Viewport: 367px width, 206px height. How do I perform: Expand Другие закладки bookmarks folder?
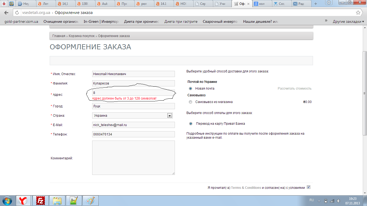348,21
